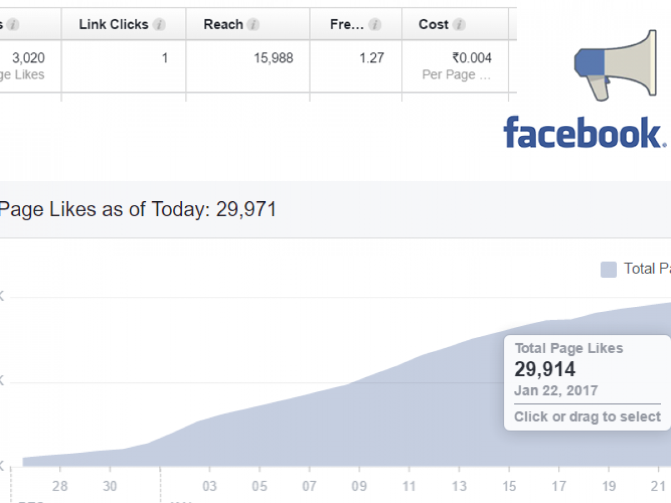The width and height of the screenshot is (671, 503).
Task: Sort by the Reach column header
Action: pyautogui.click(x=223, y=25)
